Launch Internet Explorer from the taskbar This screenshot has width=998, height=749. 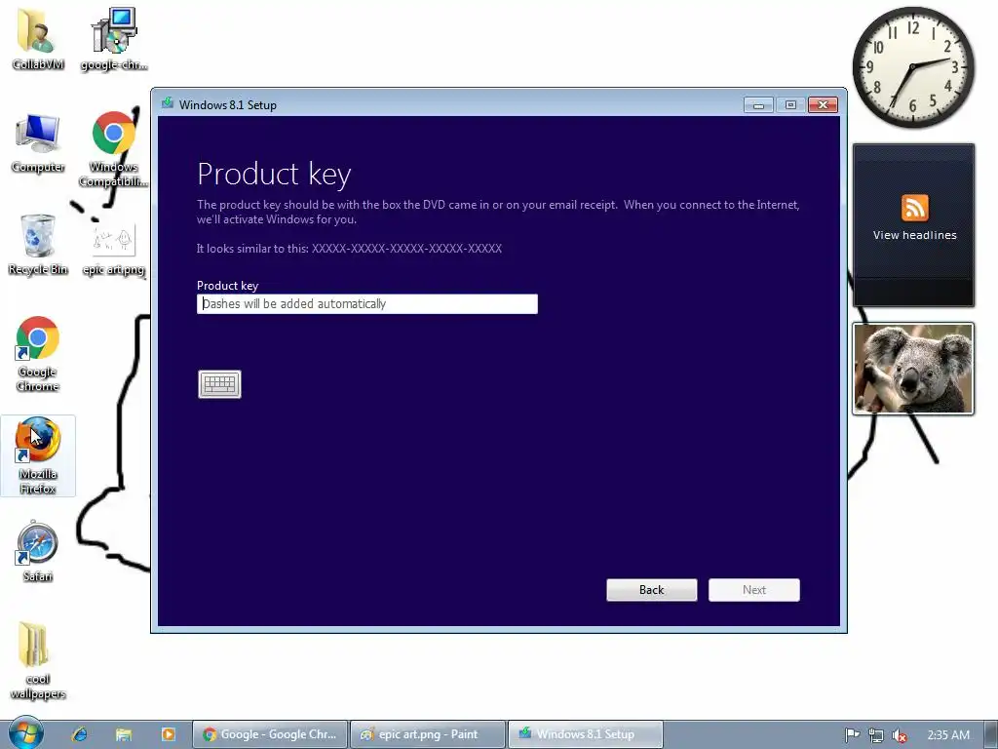point(80,734)
